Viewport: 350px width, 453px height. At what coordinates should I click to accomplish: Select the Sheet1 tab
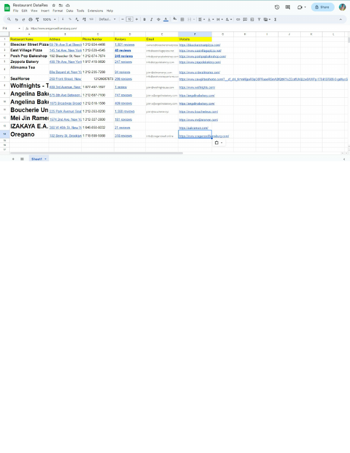click(x=39, y=159)
